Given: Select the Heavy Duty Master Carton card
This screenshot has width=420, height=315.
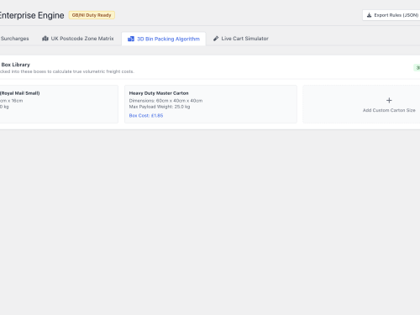Looking at the screenshot, I should click(x=211, y=104).
